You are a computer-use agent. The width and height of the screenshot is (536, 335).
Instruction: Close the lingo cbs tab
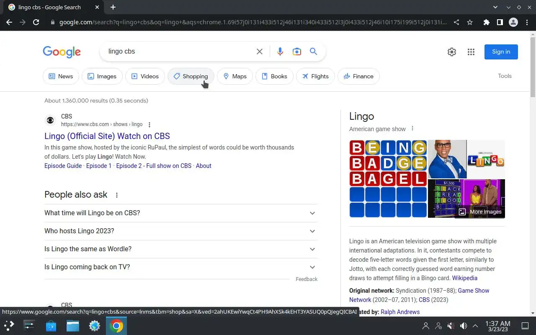coord(97,7)
